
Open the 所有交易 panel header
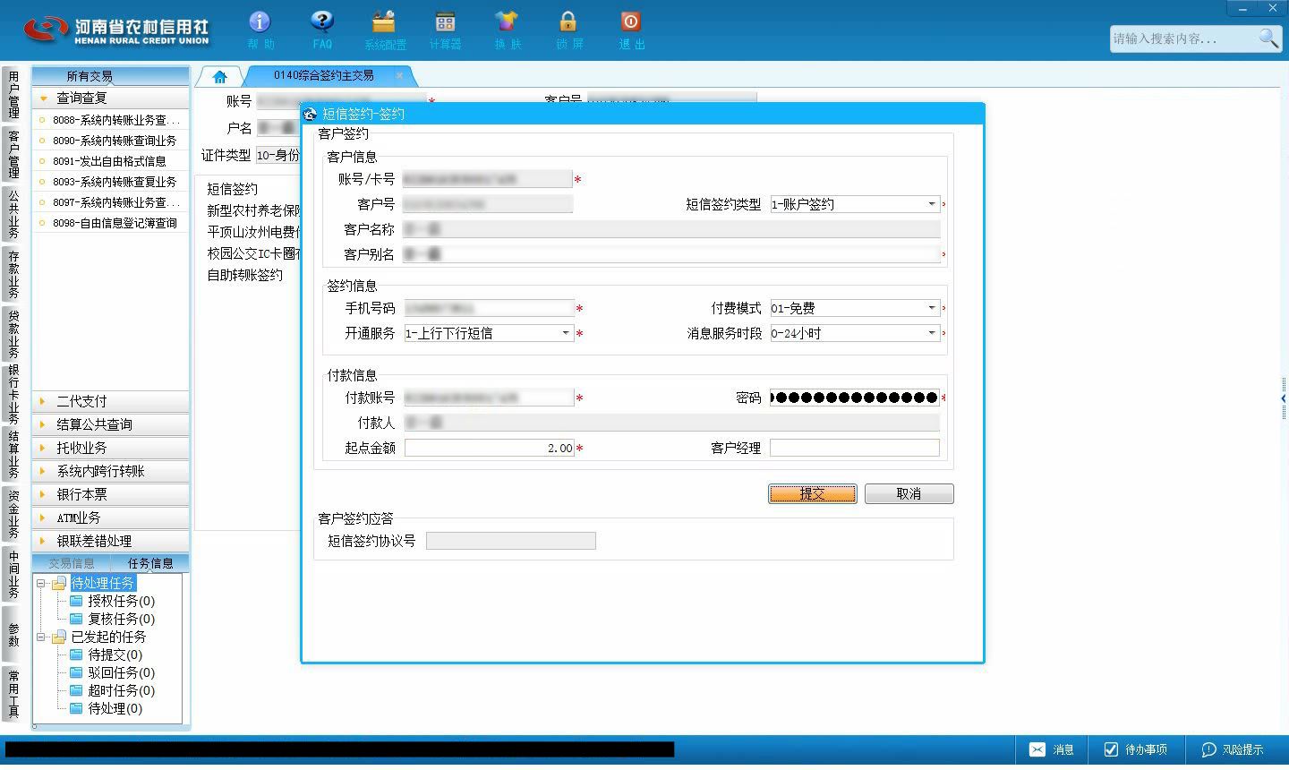[x=111, y=76]
